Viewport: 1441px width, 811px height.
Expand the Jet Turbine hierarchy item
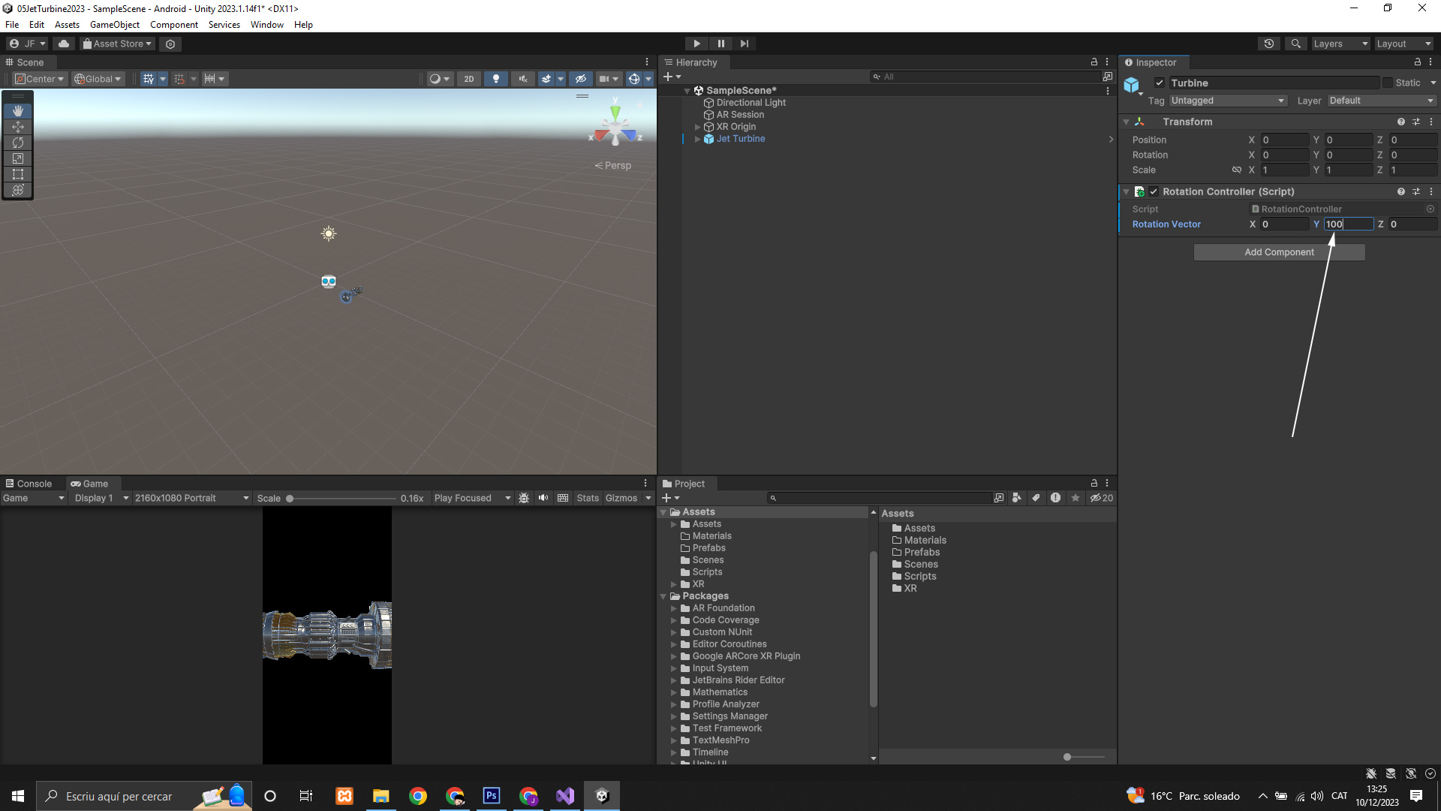[697, 139]
